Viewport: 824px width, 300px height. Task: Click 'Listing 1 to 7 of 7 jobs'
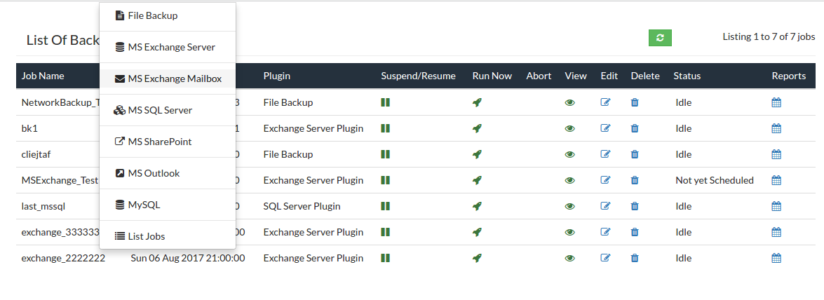coord(769,36)
